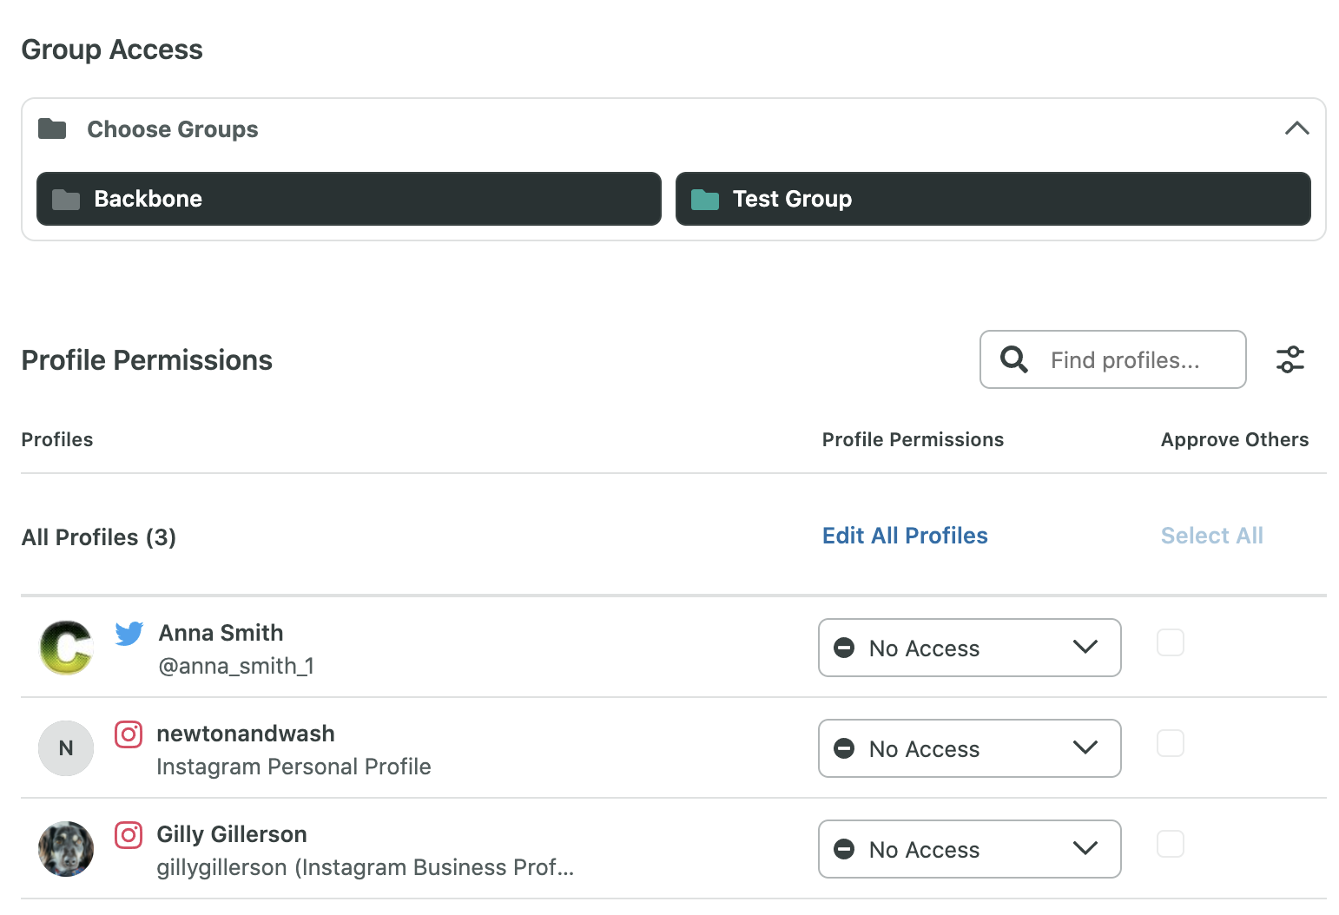The height and width of the screenshot is (915, 1339).
Task: Select the Backbone group
Action: click(x=349, y=199)
